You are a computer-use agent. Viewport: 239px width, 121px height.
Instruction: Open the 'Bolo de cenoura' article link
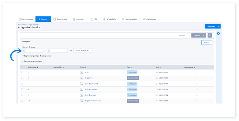91,89
